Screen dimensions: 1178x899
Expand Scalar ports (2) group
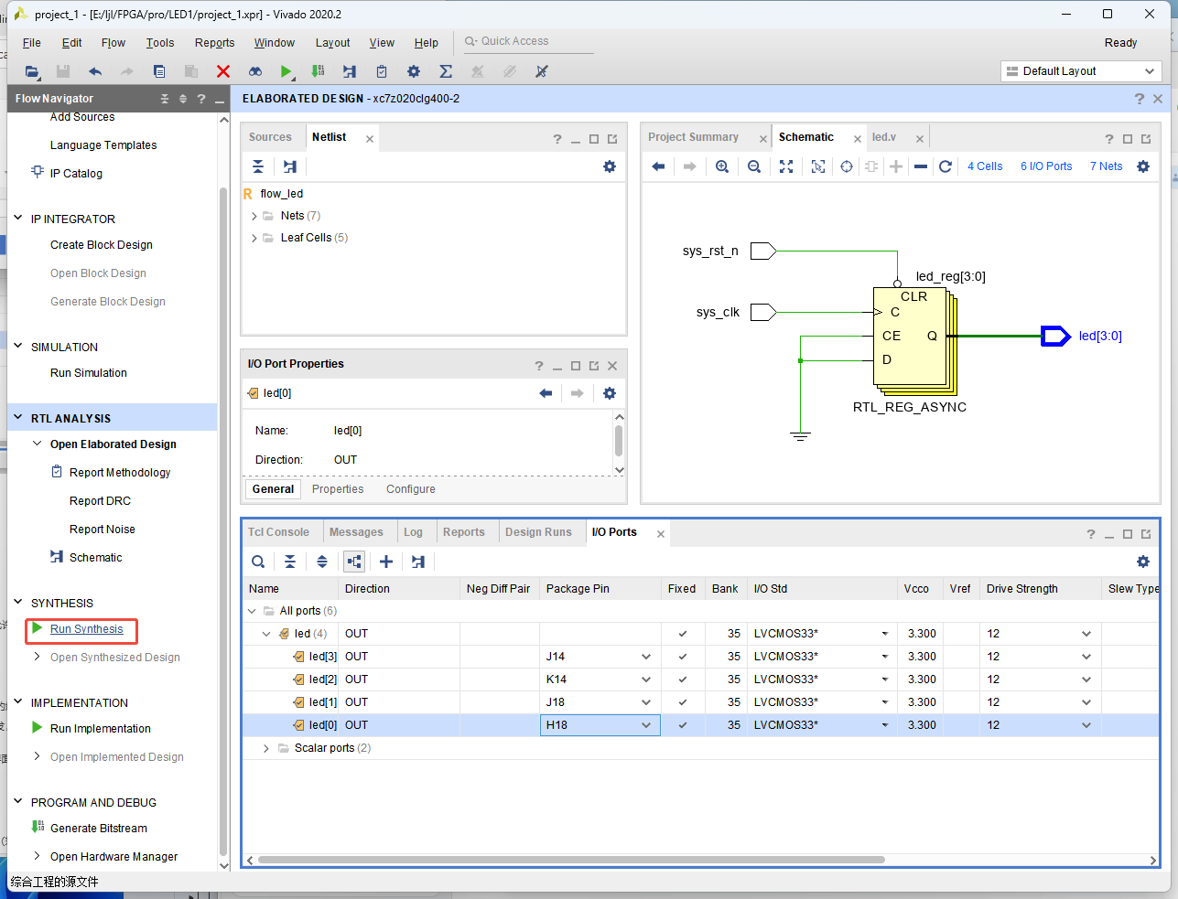pos(266,748)
